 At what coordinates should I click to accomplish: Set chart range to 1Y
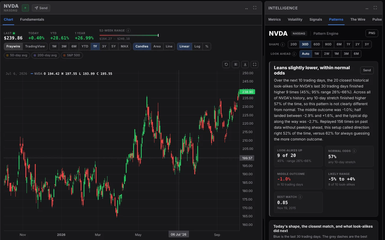click(x=95, y=47)
